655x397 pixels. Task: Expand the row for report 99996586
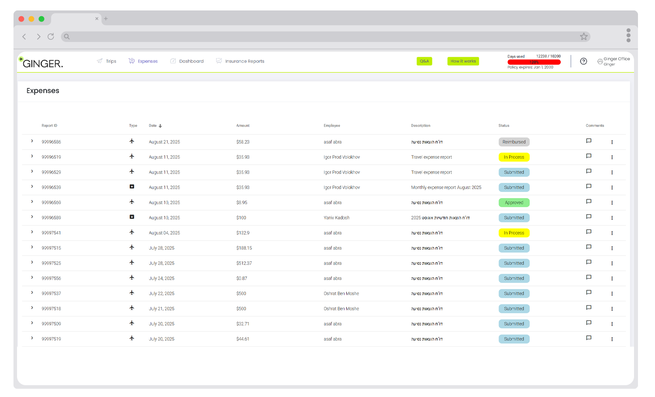pyautogui.click(x=32, y=141)
